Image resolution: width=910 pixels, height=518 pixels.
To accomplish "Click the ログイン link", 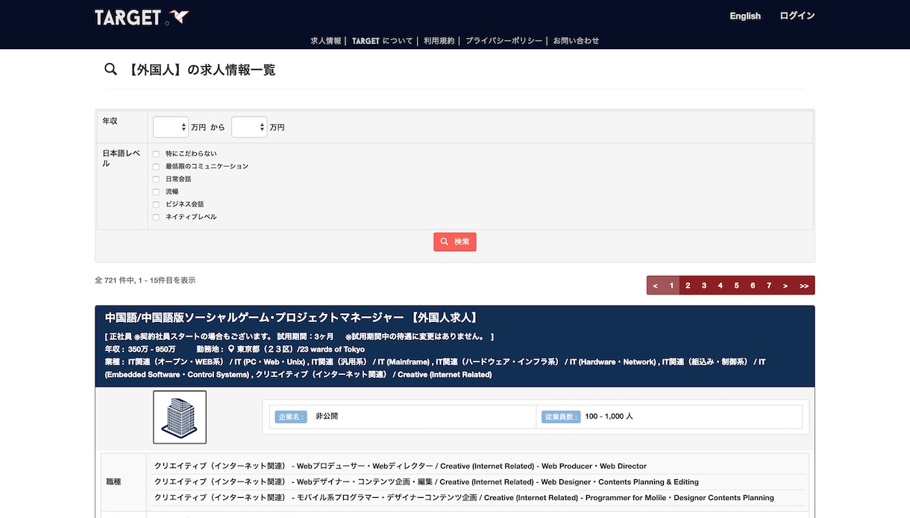I will pyautogui.click(x=797, y=16).
